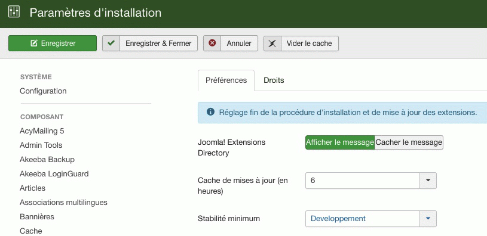This screenshot has width=487, height=236.
Task: Open Akeeba LoginGuard component settings
Action: (54, 174)
